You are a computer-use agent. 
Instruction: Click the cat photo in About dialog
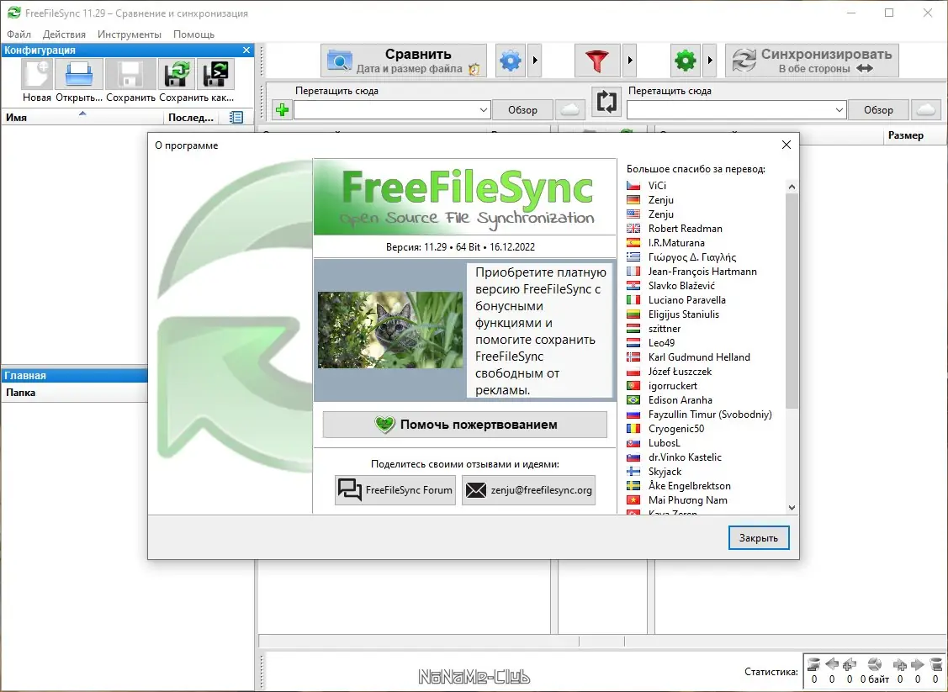pyautogui.click(x=390, y=330)
